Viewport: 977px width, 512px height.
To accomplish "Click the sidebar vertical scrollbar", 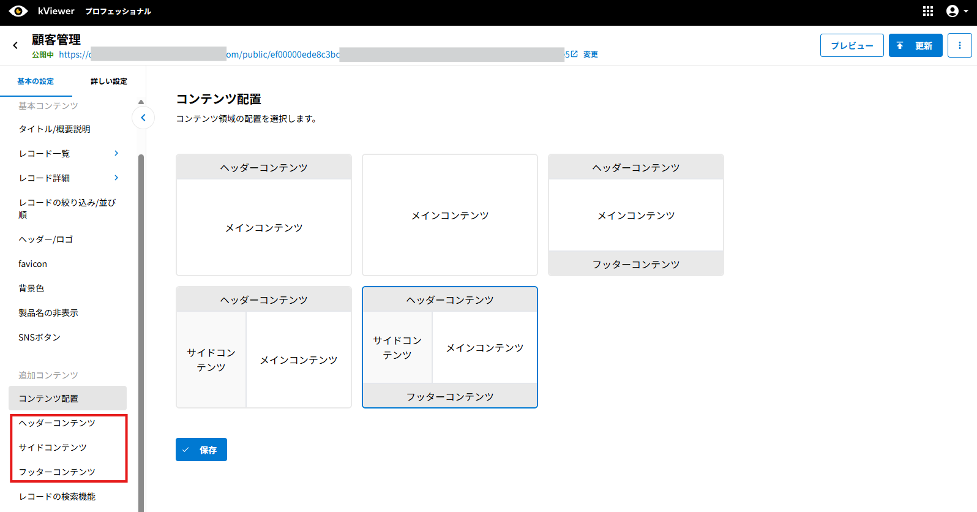I will [x=141, y=306].
